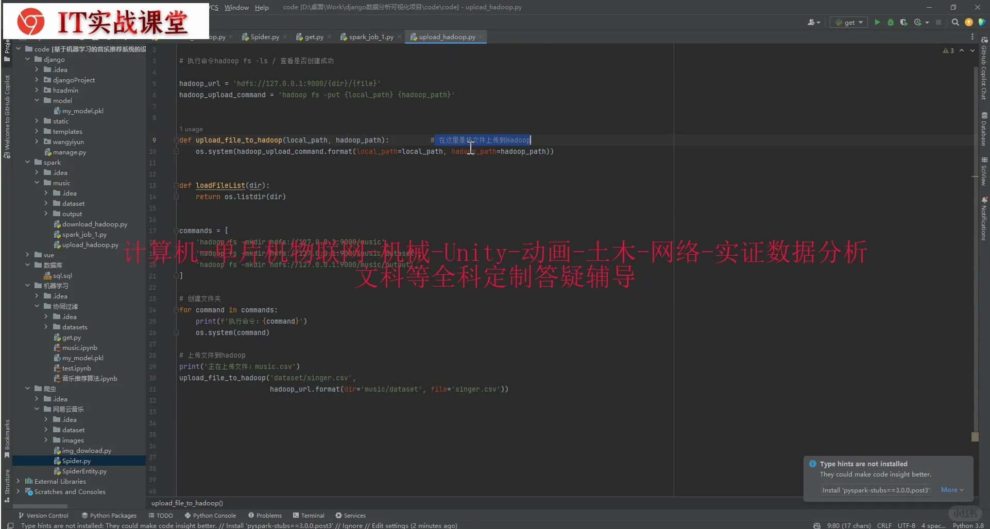Run 'get' with Coverage icon
The width and height of the screenshot is (990, 529).
(x=904, y=22)
